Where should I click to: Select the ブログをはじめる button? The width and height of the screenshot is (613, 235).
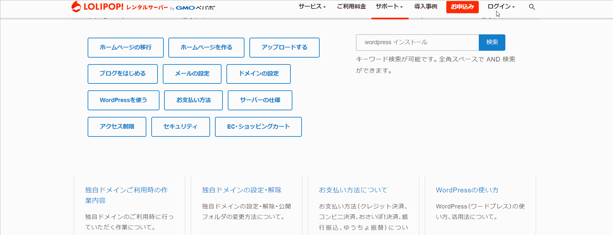point(122,74)
